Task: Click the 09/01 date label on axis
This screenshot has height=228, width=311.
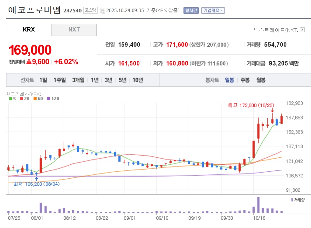Action: (x=129, y=218)
